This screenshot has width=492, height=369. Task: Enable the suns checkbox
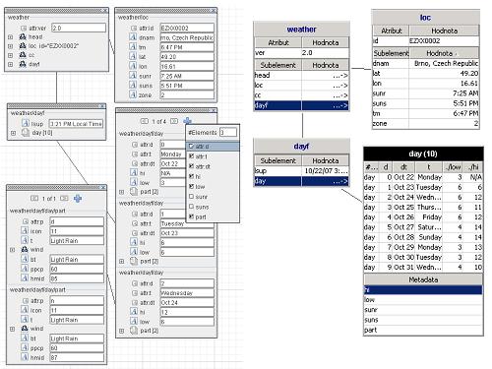point(191,207)
